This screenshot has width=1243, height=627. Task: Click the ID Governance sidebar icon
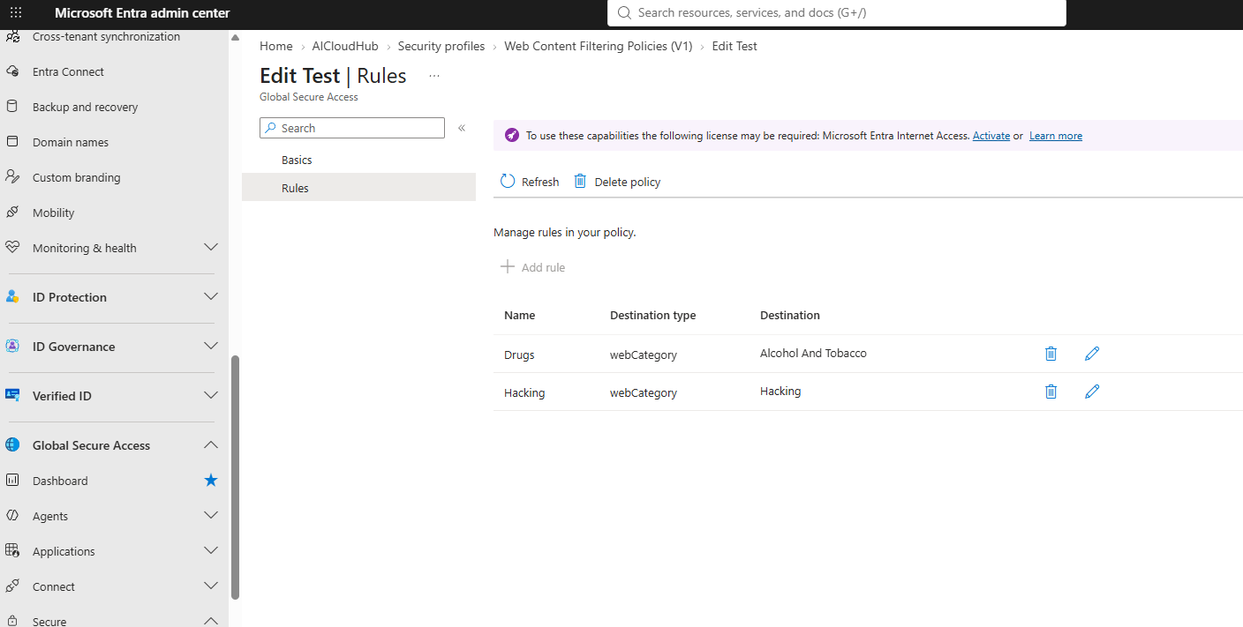12,347
